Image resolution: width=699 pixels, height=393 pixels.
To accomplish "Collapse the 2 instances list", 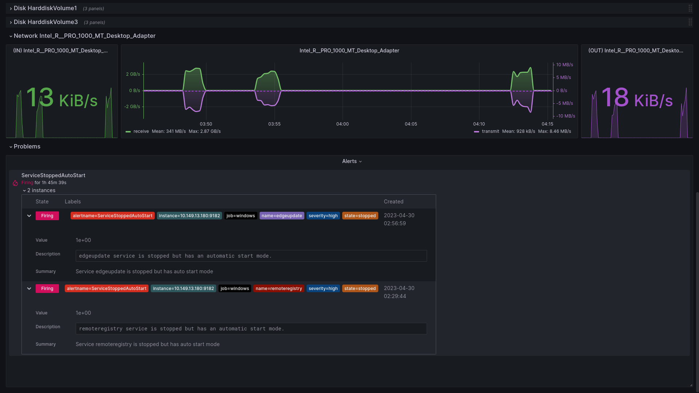I will [39, 190].
